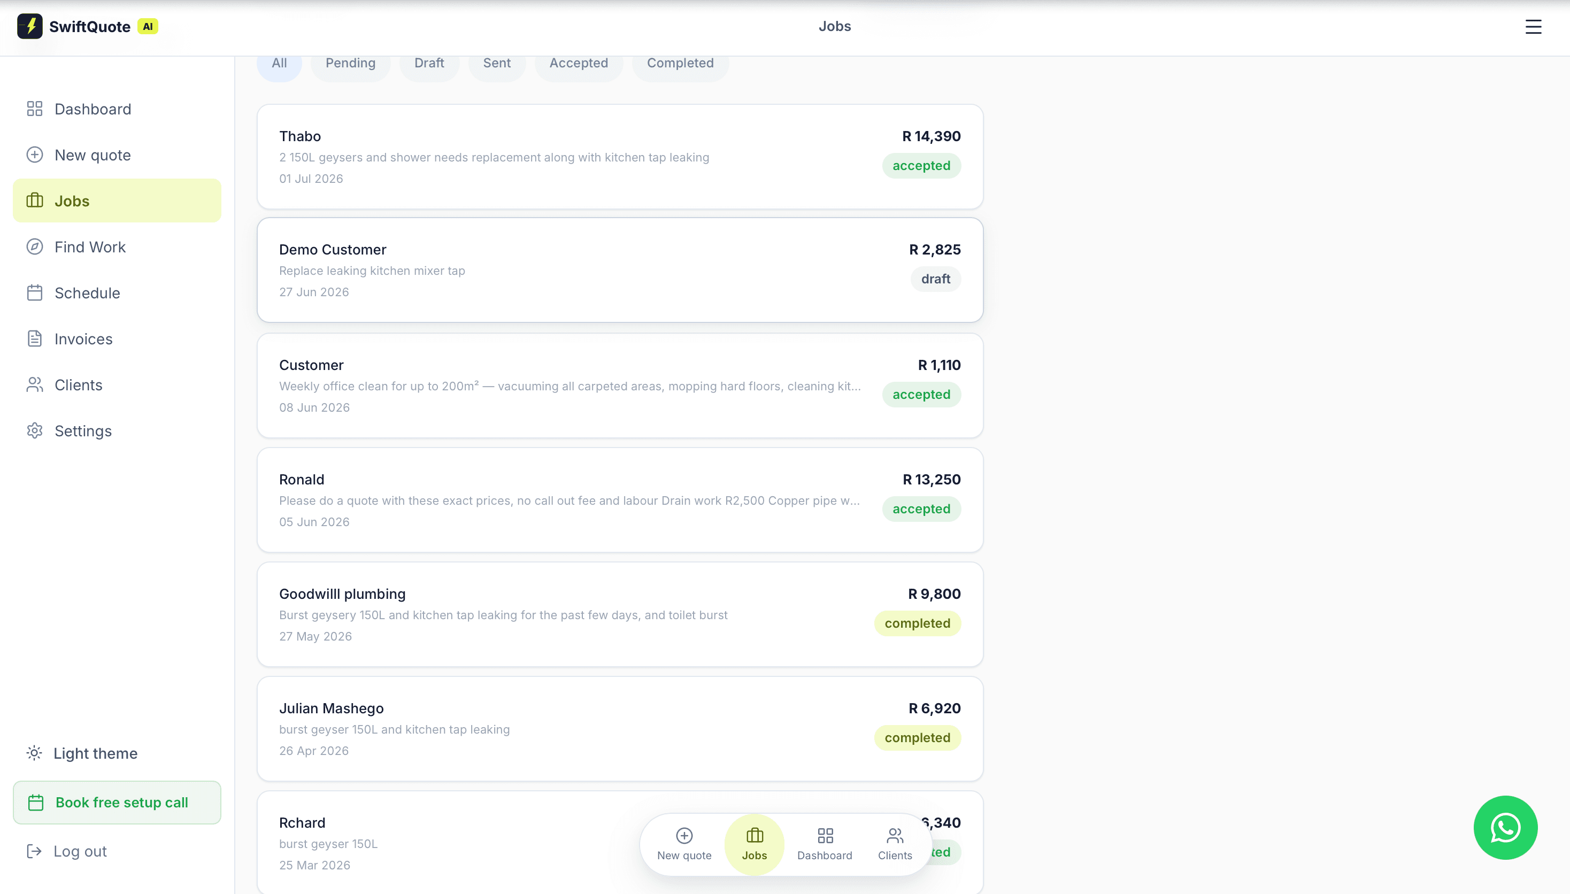Tap New quote in the bottom floating bar
The height and width of the screenshot is (894, 1570).
684,845
